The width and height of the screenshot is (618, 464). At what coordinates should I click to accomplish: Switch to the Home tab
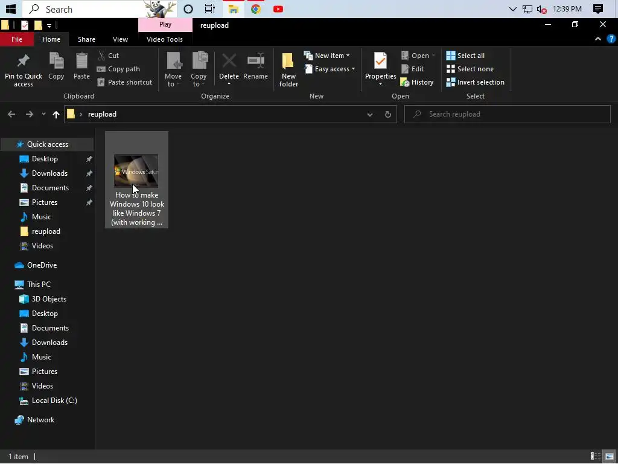click(51, 39)
